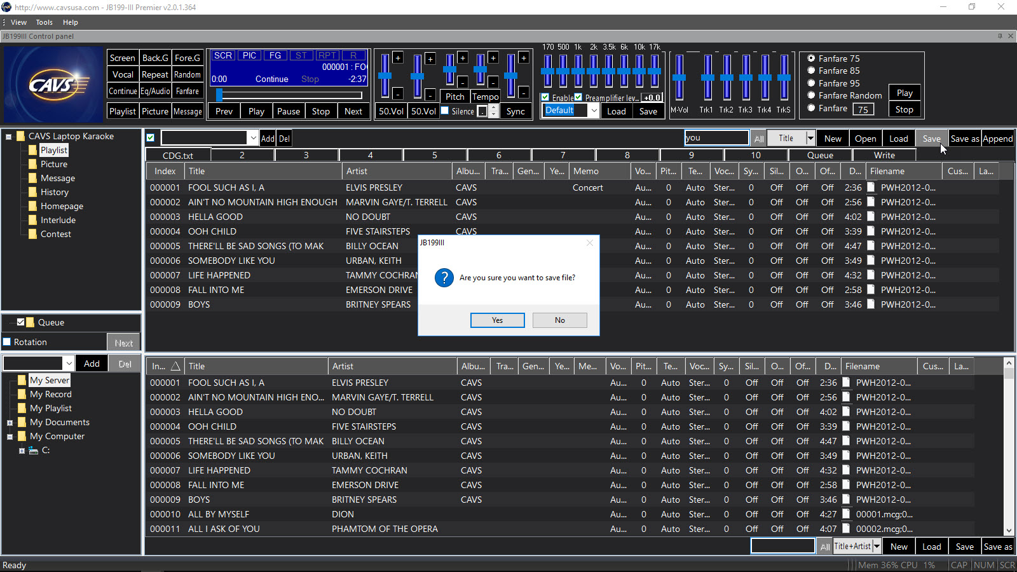Decrease tempo with the minus button

click(x=493, y=82)
